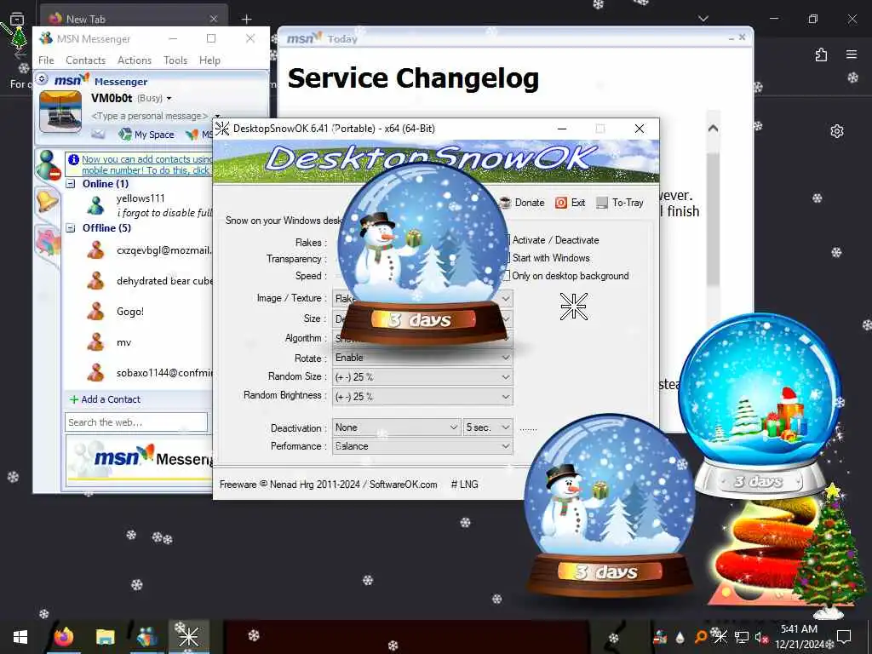Click the Type a personal message field
The height and width of the screenshot is (654, 872).
[x=149, y=116]
